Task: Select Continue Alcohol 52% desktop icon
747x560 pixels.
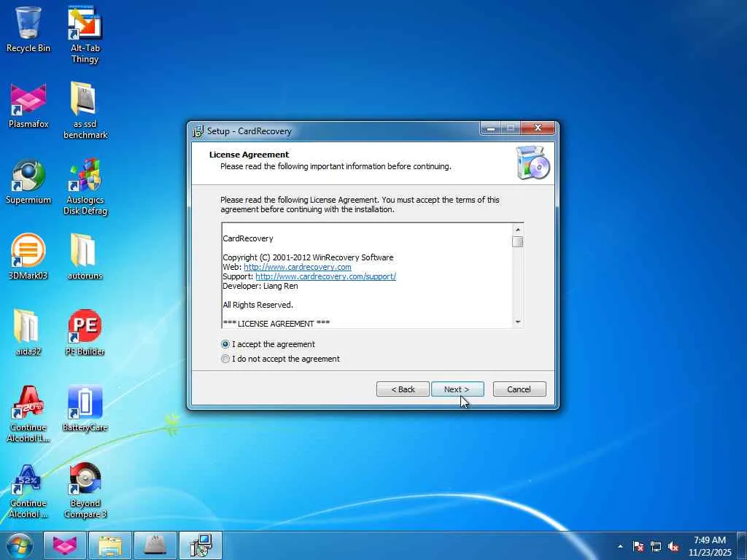Action: (28, 490)
